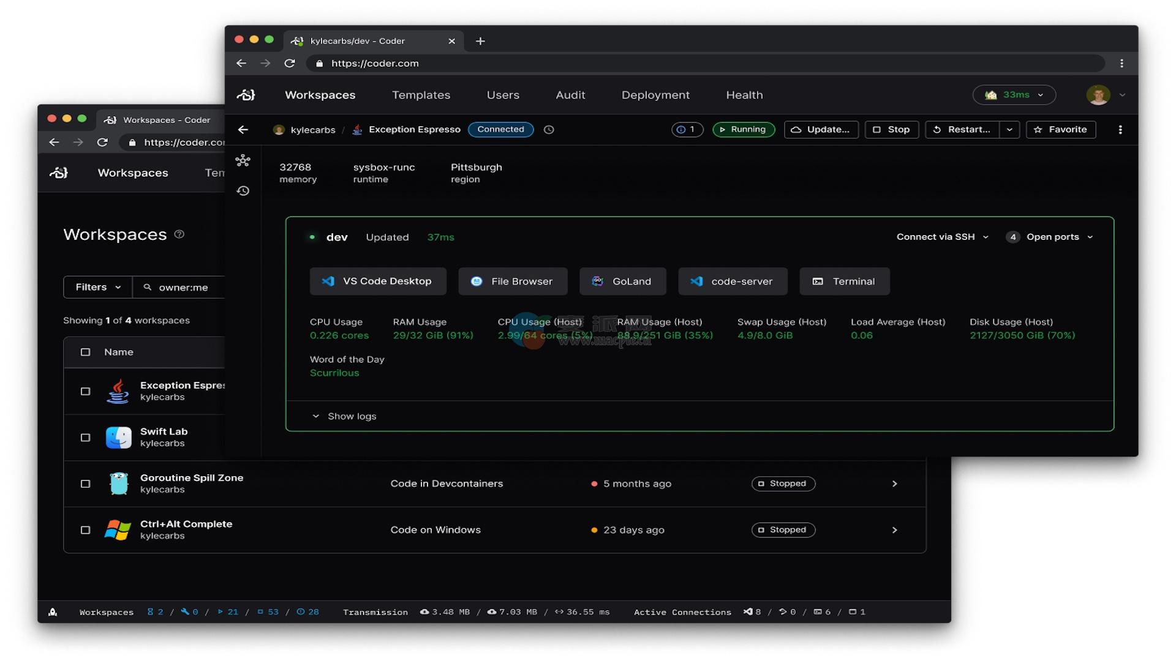
Task: Open the workspace resources sidebar icon
Action: coord(243,160)
